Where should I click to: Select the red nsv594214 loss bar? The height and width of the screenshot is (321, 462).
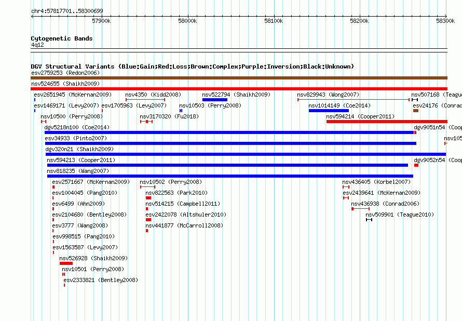click(387, 122)
